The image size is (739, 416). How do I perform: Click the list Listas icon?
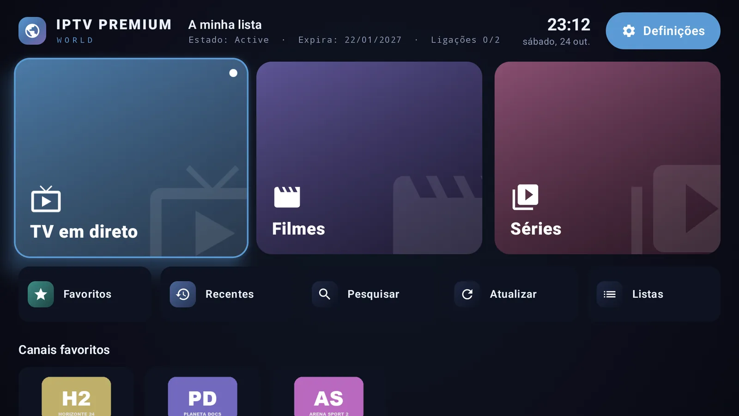tap(610, 294)
